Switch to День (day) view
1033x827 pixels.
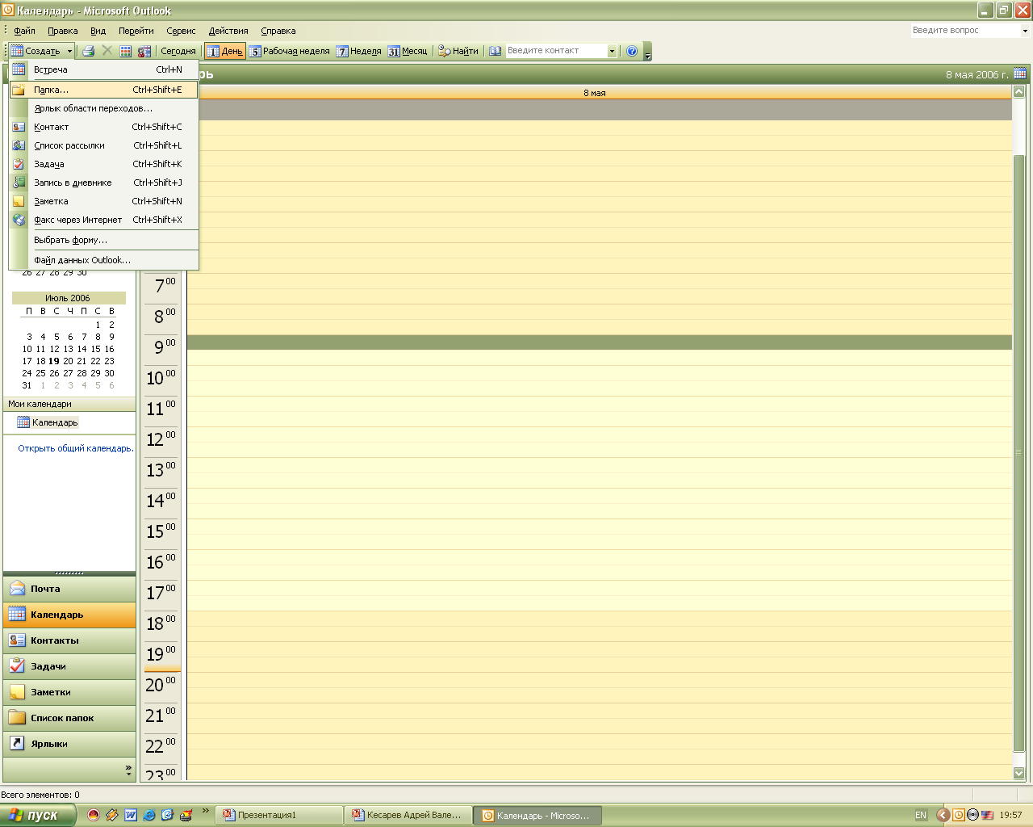pos(224,51)
